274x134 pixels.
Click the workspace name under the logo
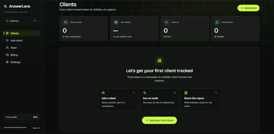pos(16,12)
